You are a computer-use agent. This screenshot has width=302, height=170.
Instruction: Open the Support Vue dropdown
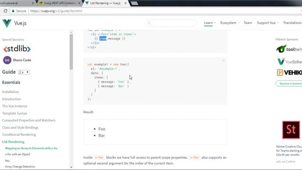tap(268, 23)
